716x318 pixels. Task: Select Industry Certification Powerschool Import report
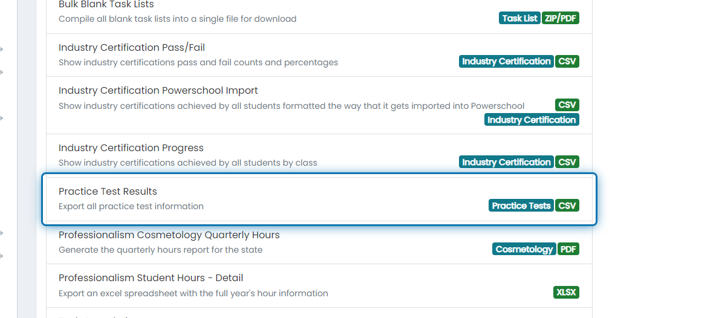click(319, 105)
